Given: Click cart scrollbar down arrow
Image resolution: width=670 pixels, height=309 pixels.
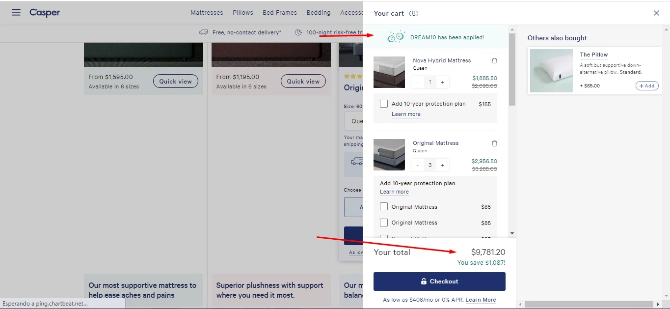Looking at the screenshot, I should (512, 233).
